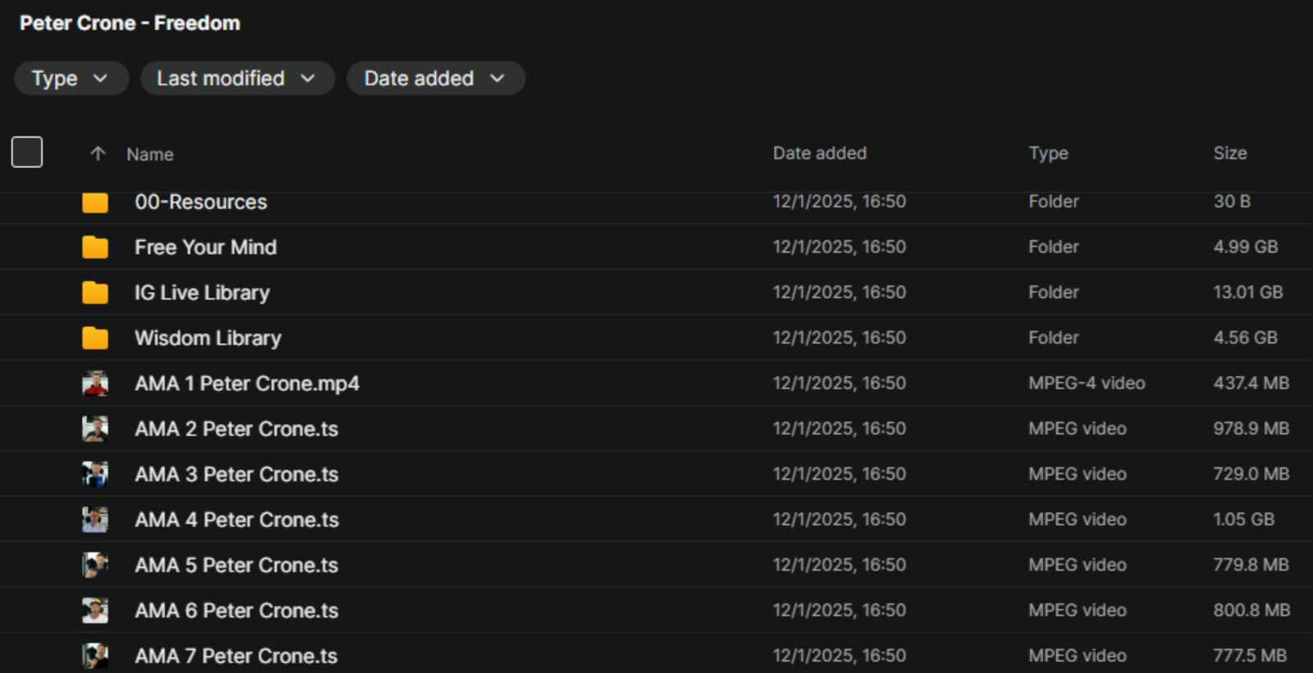Screen dimensions: 1313x673
Task: Select the AMA 6 Peter Crone.ts file name
Action: point(236,611)
